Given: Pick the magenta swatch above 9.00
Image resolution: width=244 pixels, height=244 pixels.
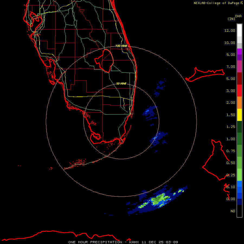Looking at the screenshot, I should 239,52.
